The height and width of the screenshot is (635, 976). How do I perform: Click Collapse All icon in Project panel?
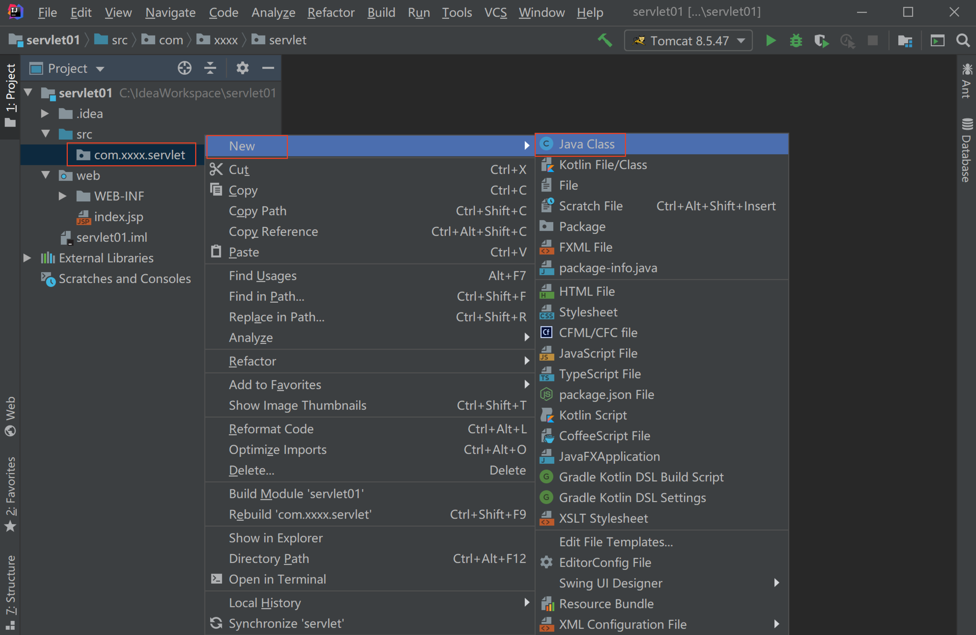point(210,68)
